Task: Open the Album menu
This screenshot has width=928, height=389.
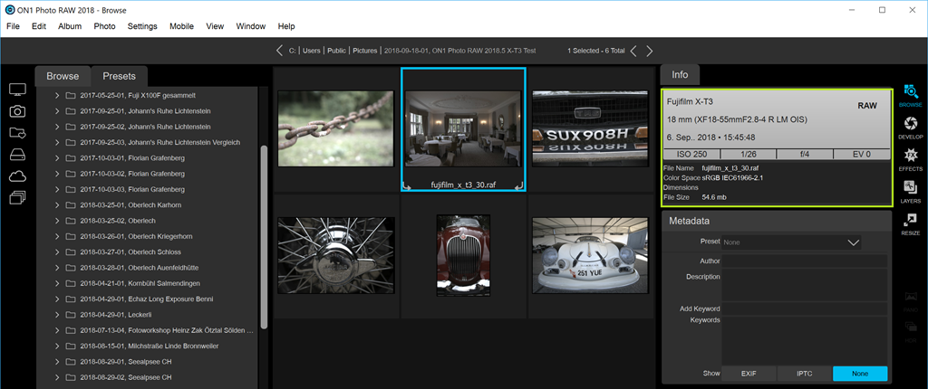Action: (x=70, y=26)
